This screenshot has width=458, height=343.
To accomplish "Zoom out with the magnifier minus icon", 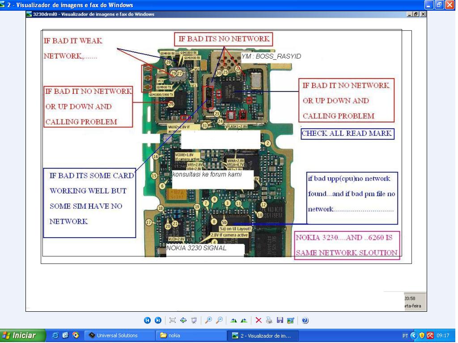I will [219, 320].
